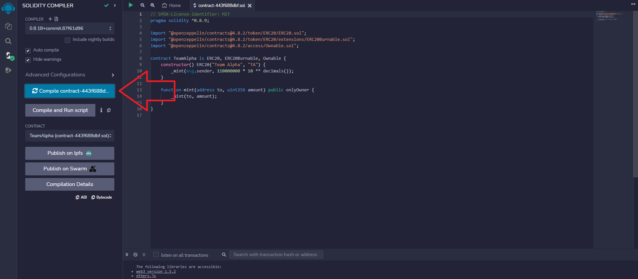Click the green checkmark in the compiler header
This screenshot has width=638, height=279.
(x=106, y=5)
